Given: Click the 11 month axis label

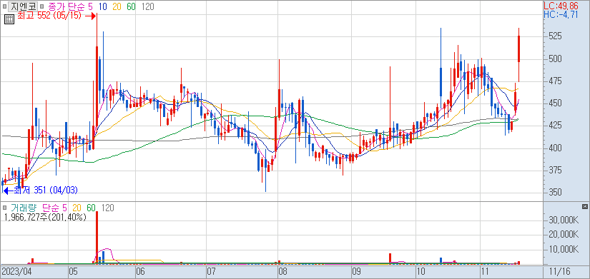Looking at the screenshot, I should coord(485,271).
